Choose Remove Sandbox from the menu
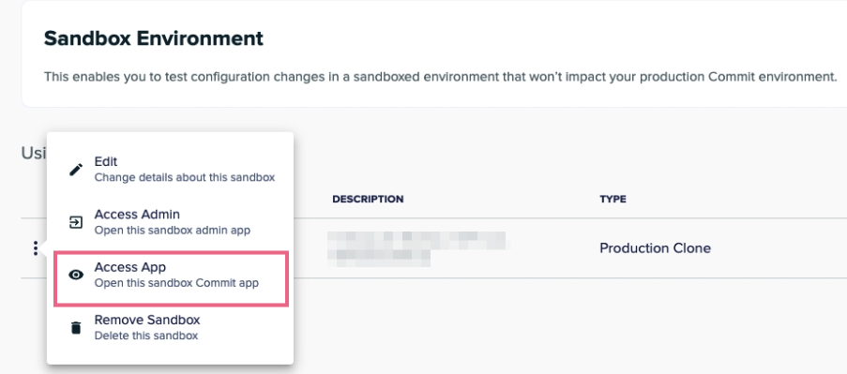Image resolution: width=847 pixels, height=374 pixels. click(170, 327)
